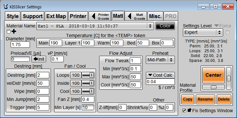The width and height of the screenshot is (237, 118).
Task: Click the vertical slider beside Center button
Action: click(229, 78)
